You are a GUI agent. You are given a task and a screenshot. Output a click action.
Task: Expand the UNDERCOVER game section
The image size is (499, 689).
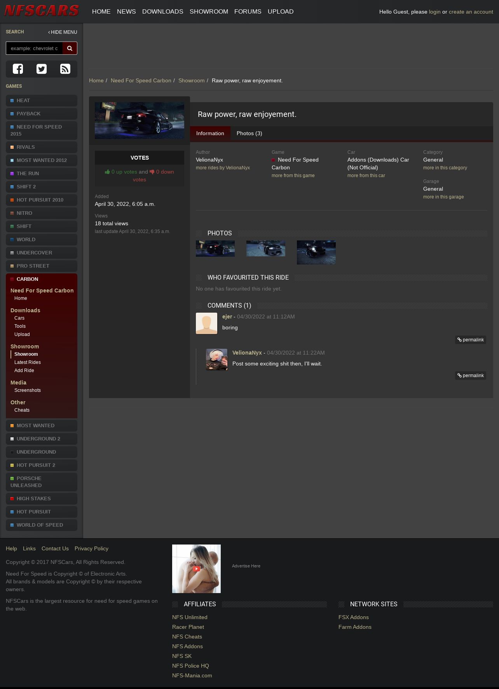point(42,253)
